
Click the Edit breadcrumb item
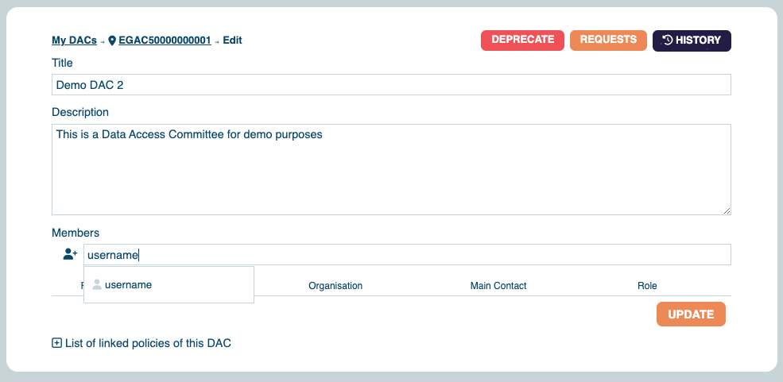click(x=232, y=41)
